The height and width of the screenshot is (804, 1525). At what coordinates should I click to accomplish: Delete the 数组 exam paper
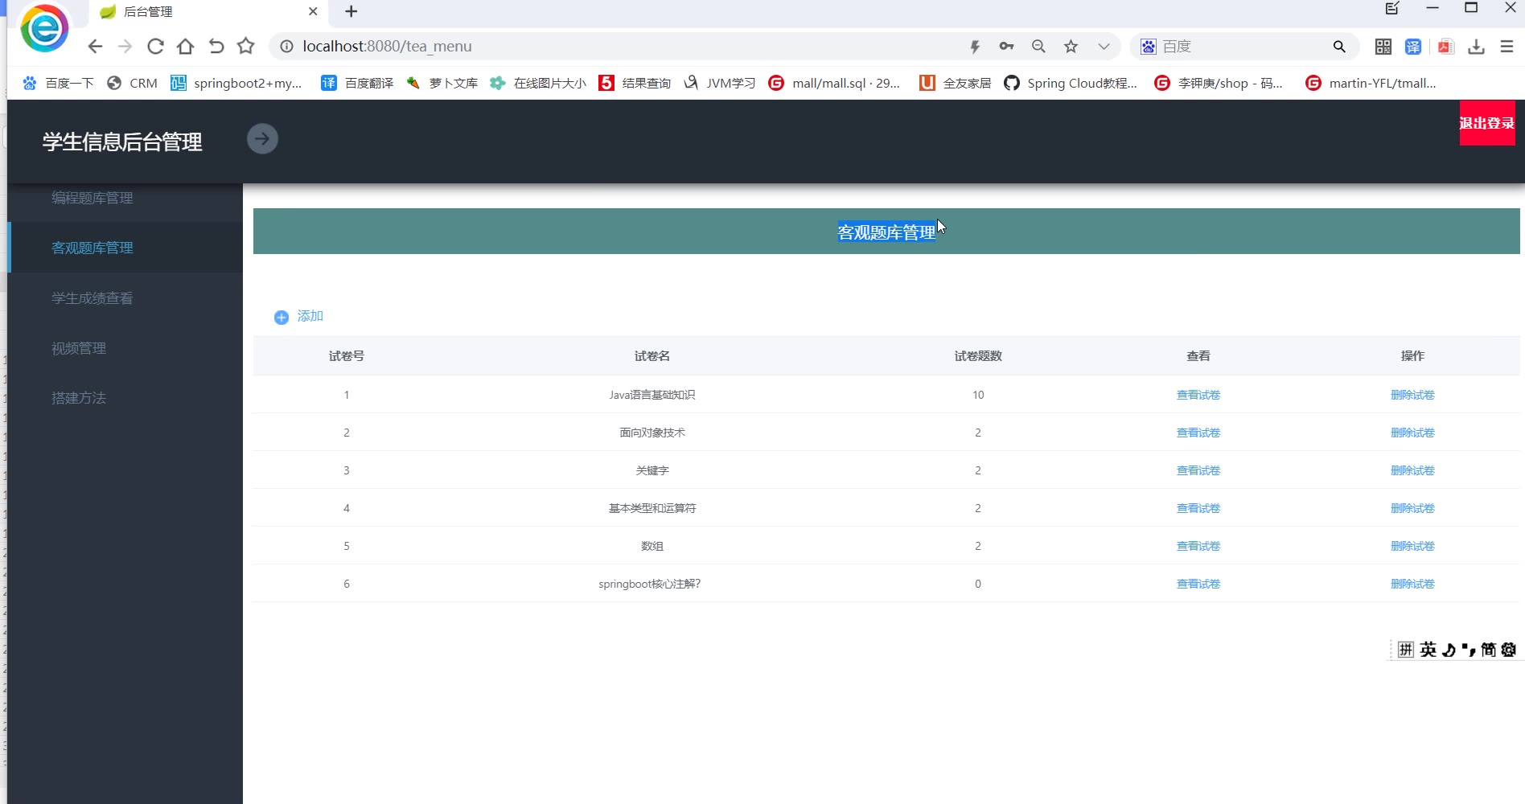1412,546
